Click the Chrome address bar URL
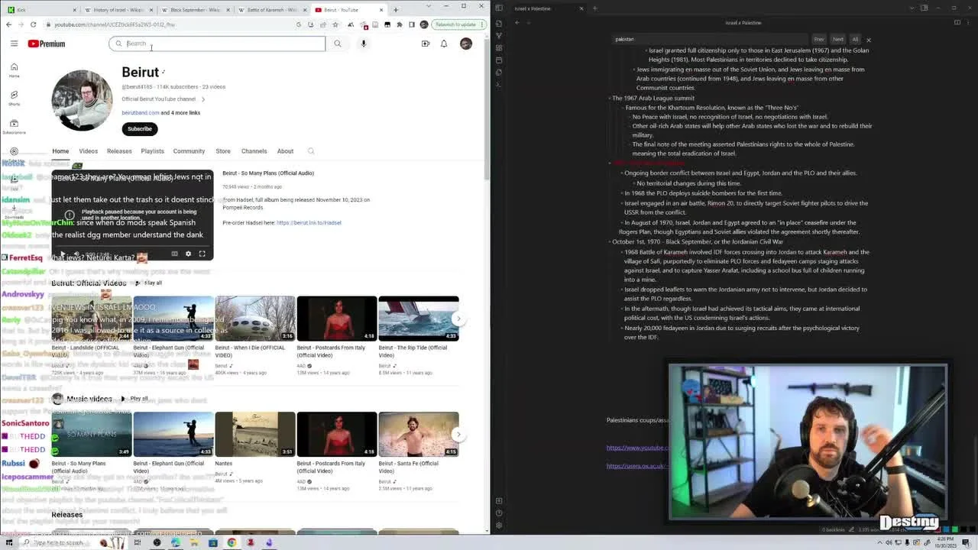Viewport: 978px width, 550px height. tap(115, 24)
